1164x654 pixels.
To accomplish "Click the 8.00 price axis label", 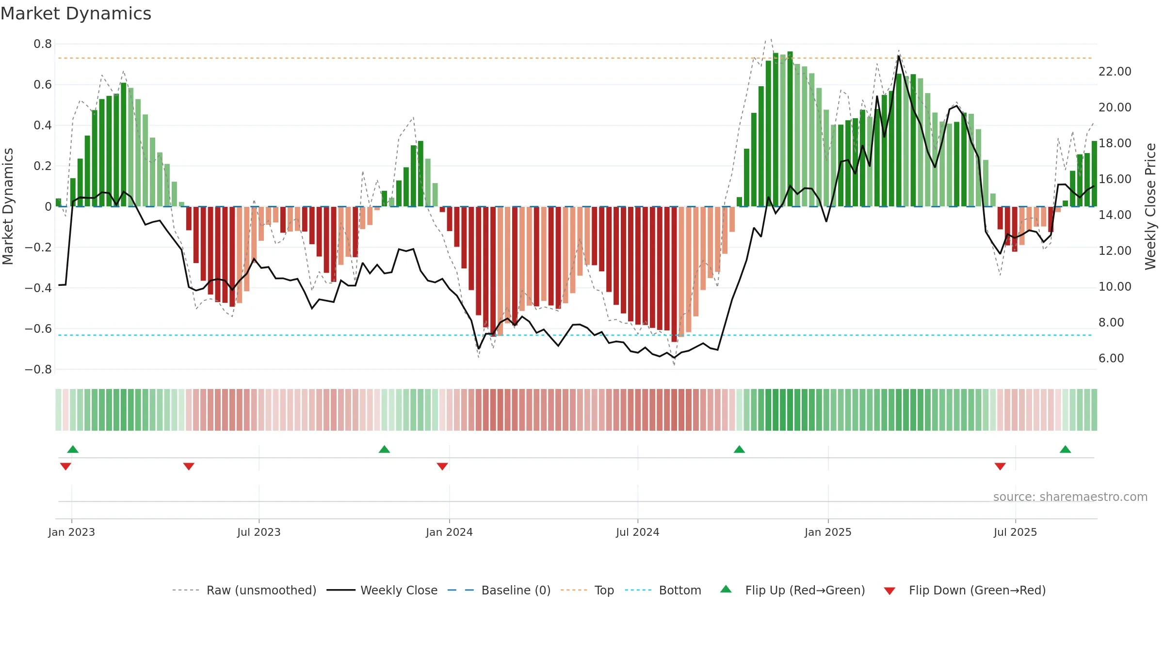I will pyautogui.click(x=1111, y=323).
